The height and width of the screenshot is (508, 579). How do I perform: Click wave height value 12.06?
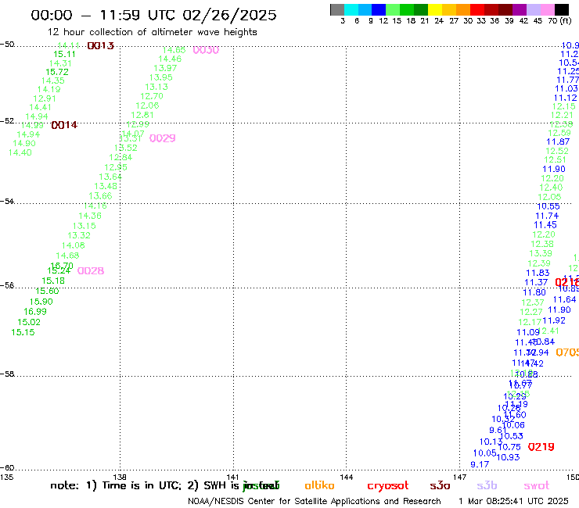pyautogui.click(x=147, y=106)
